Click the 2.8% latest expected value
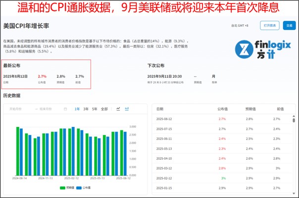Screen dimensions: 299x198 coord(61,76)
